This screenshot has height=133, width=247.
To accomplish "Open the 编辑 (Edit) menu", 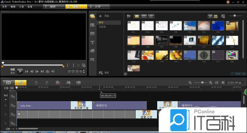I will (x=13, y=7).
